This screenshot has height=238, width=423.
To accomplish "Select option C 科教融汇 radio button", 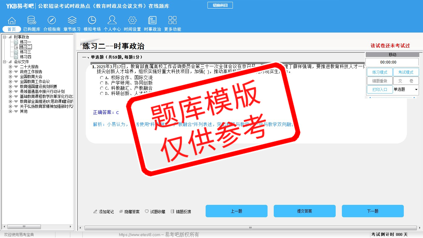I will click(x=102, y=88).
